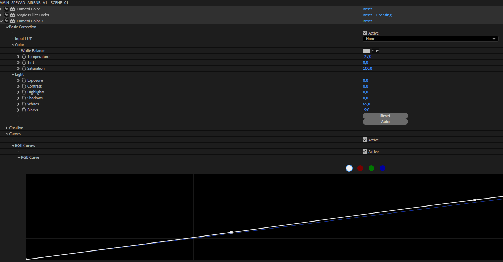Enable the Saturation stopwatch keyframe icon
Screen dimensions: 503x262
(x=24, y=68)
